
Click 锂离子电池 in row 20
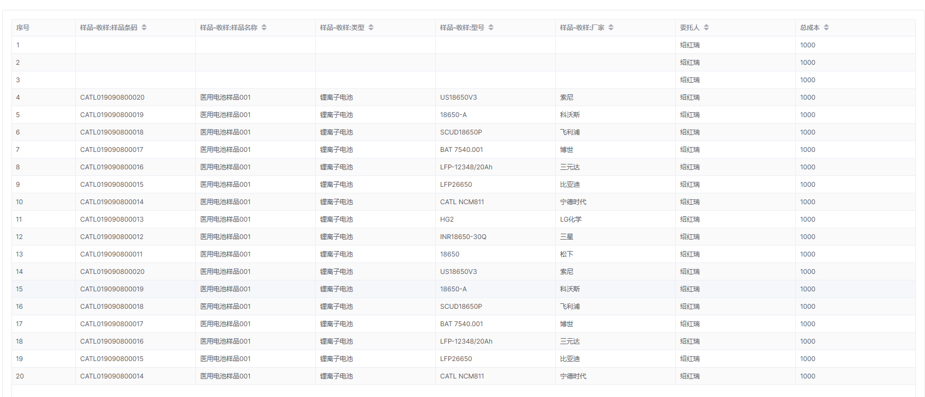[x=337, y=376]
